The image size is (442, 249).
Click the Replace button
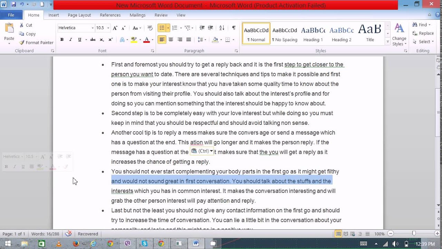[x=423, y=33]
